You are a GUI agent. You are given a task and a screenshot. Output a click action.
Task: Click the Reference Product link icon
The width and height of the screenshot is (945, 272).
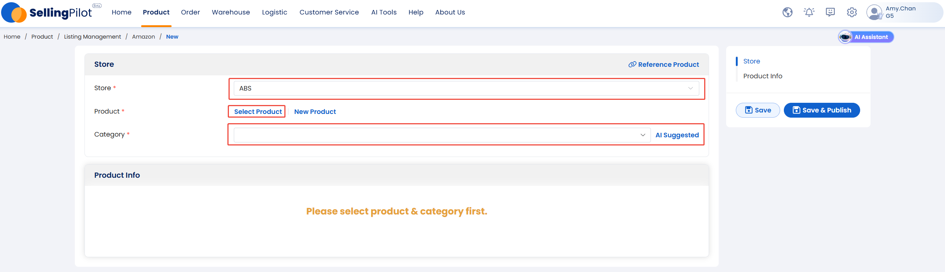pos(632,65)
